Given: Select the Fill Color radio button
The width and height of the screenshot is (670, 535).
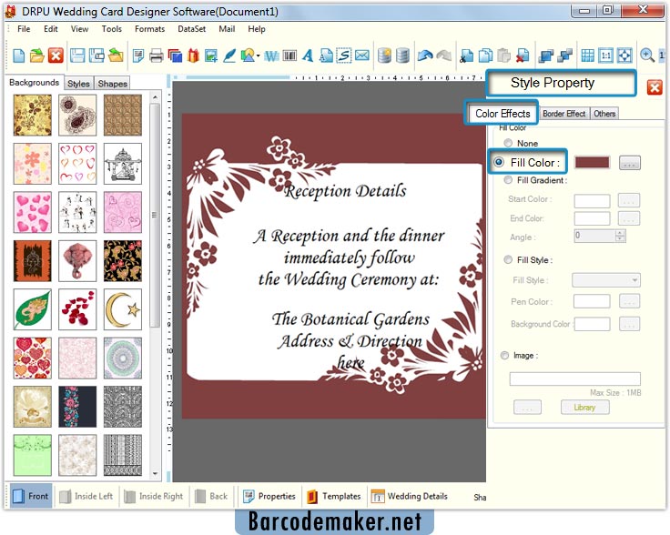Looking at the screenshot, I should [499, 162].
